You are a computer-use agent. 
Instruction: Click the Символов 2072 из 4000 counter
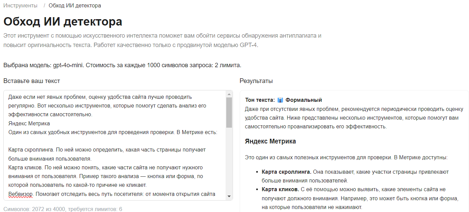(63, 209)
